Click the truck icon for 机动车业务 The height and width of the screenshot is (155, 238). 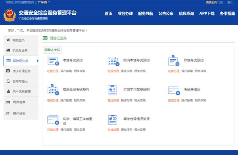tap(8, 50)
